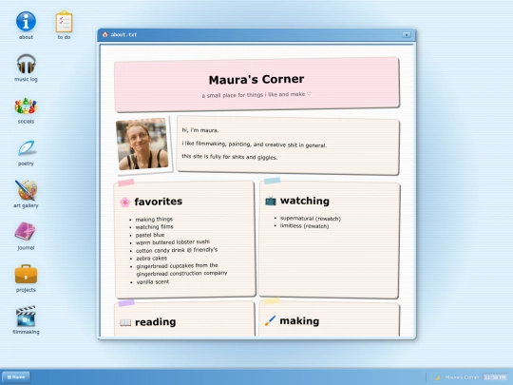513x385 pixels.
Task: Click the moon icon in the taskbar tray
Action: 437,377
